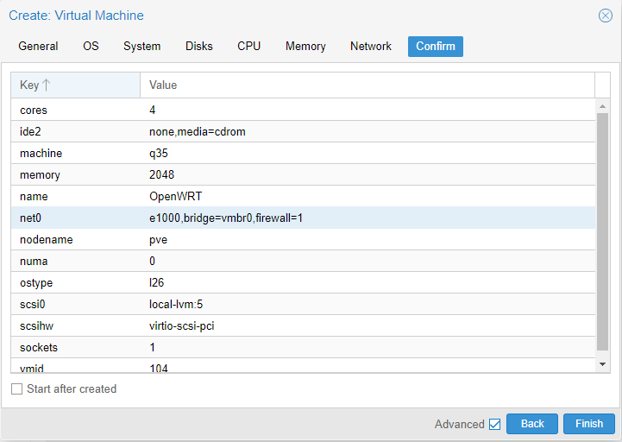Select the net0 row
This screenshot has width=622, height=442.
point(302,218)
